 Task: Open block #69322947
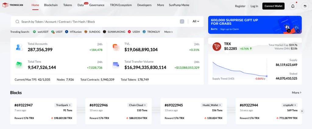tap(23, 105)
